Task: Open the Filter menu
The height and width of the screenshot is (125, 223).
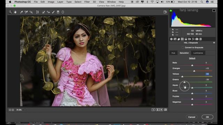Action: (x=87, y=2)
